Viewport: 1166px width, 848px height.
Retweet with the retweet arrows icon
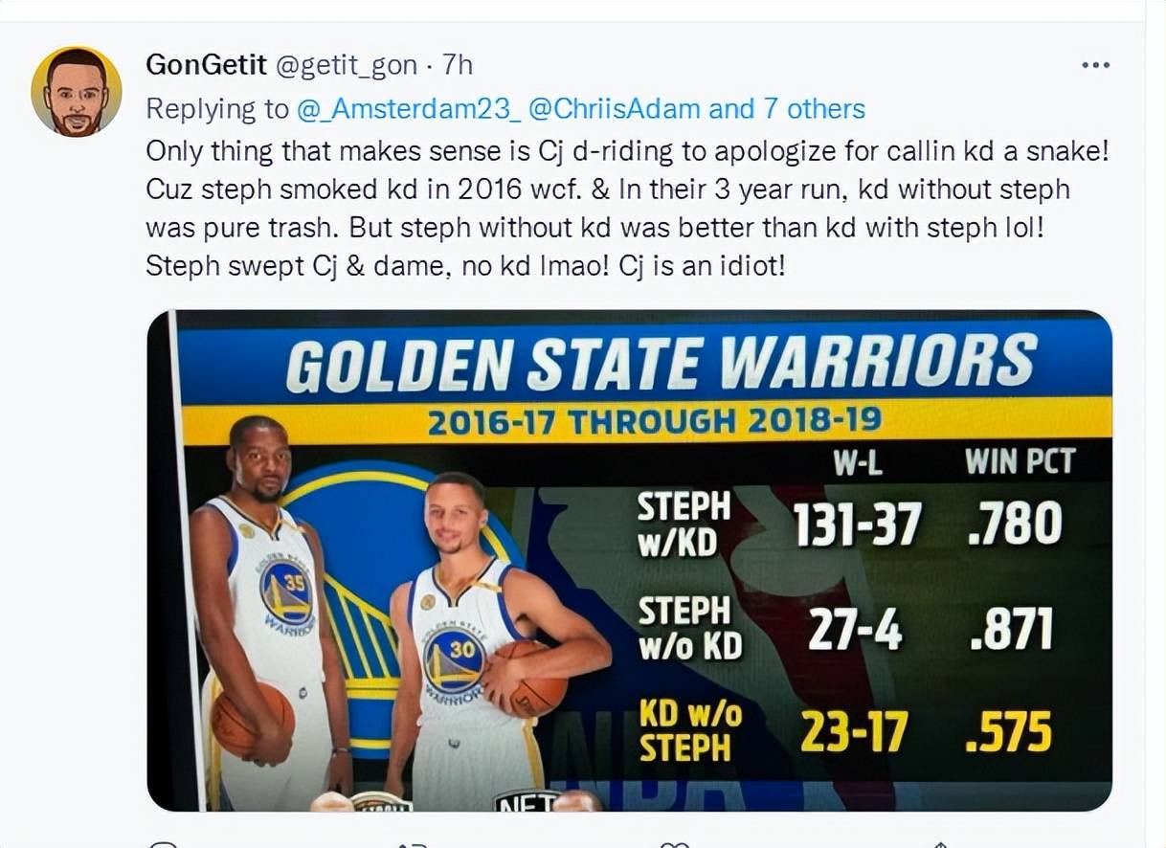click(412, 844)
